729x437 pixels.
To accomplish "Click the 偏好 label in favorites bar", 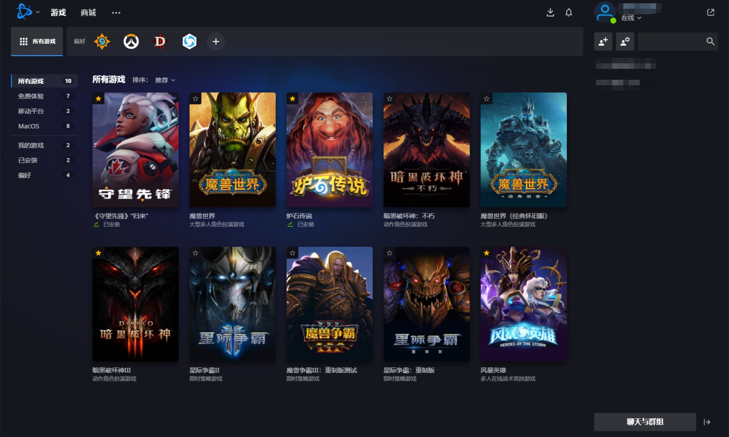I will click(79, 42).
